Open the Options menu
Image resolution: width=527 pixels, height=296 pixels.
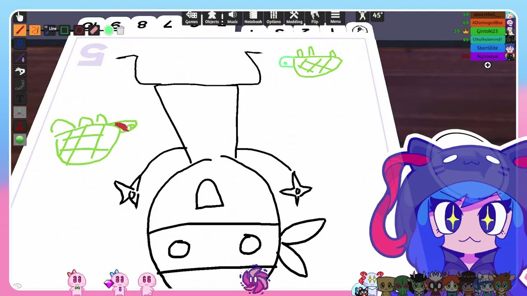coord(274,17)
